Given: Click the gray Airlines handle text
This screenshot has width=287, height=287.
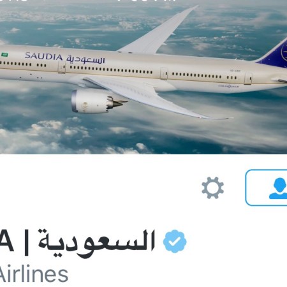Looking at the screenshot, I should (x=34, y=274).
